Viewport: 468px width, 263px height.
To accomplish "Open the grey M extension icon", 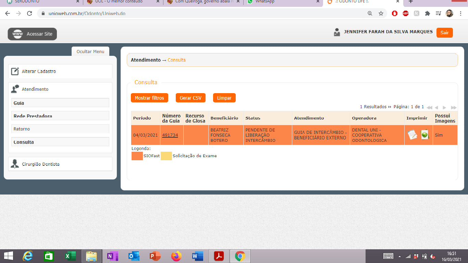I will click(x=417, y=13).
